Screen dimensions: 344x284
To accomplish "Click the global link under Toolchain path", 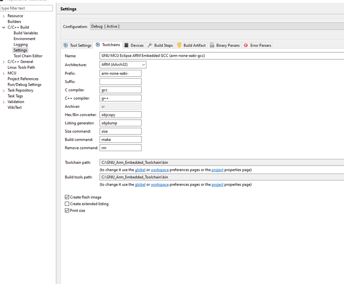I will [x=140, y=170].
